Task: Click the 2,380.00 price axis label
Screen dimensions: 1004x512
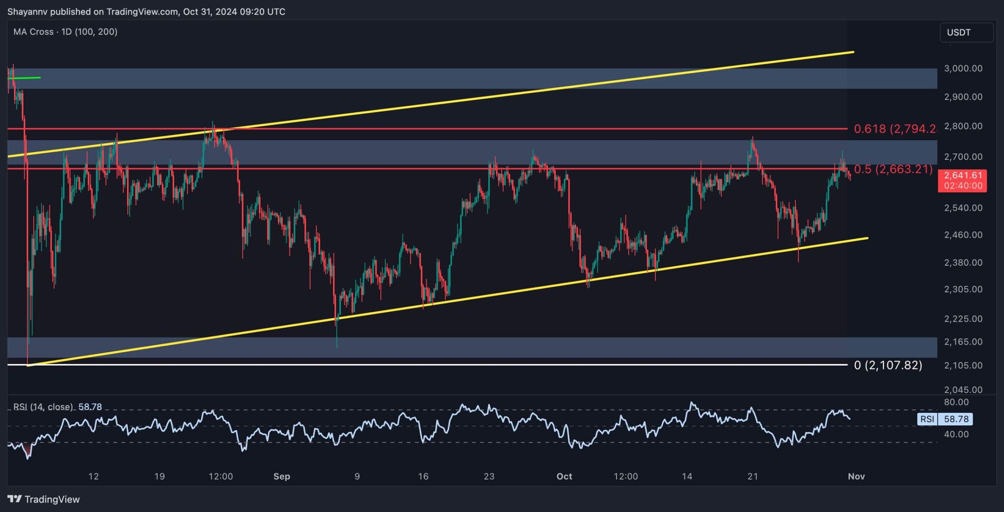Action: coord(963,262)
